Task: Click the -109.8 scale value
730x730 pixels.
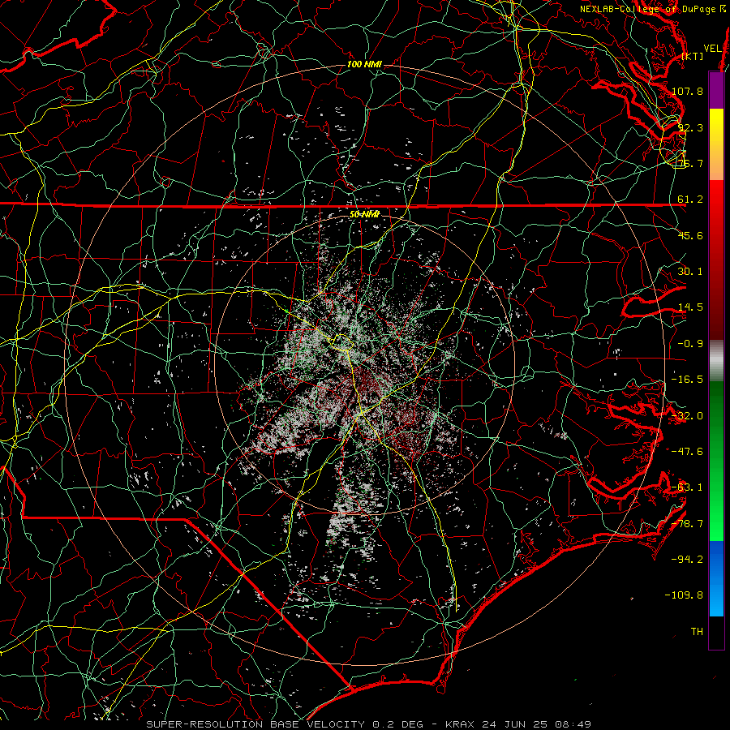Action: [685, 595]
